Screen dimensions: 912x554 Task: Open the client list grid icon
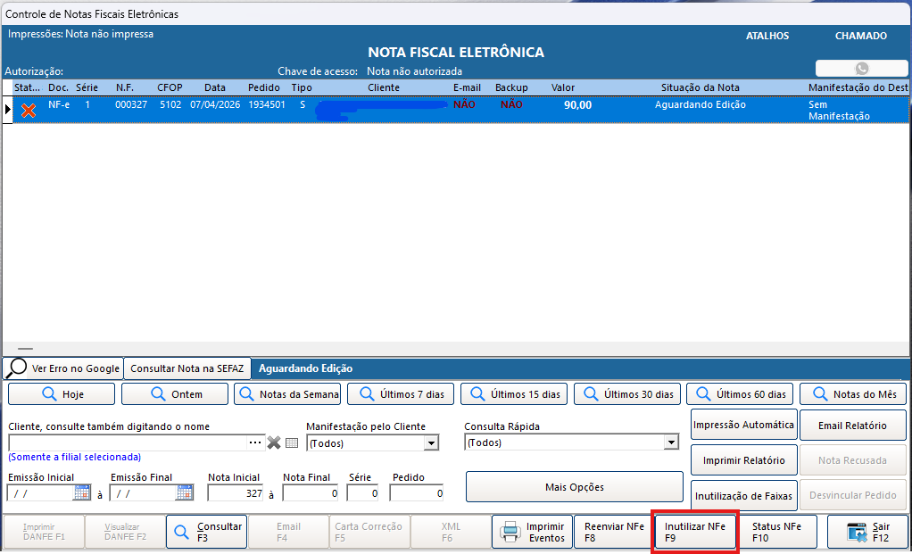[x=292, y=443]
